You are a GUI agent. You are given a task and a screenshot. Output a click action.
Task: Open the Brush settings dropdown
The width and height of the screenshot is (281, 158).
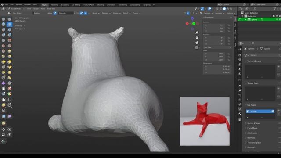click(96, 13)
